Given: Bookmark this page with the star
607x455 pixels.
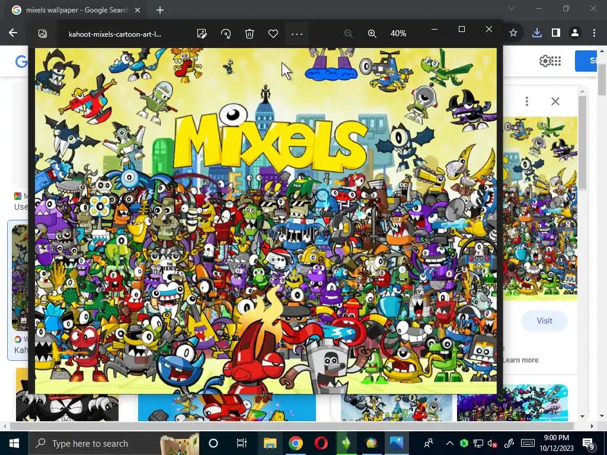Looking at the screenshot, I should 513,33.
